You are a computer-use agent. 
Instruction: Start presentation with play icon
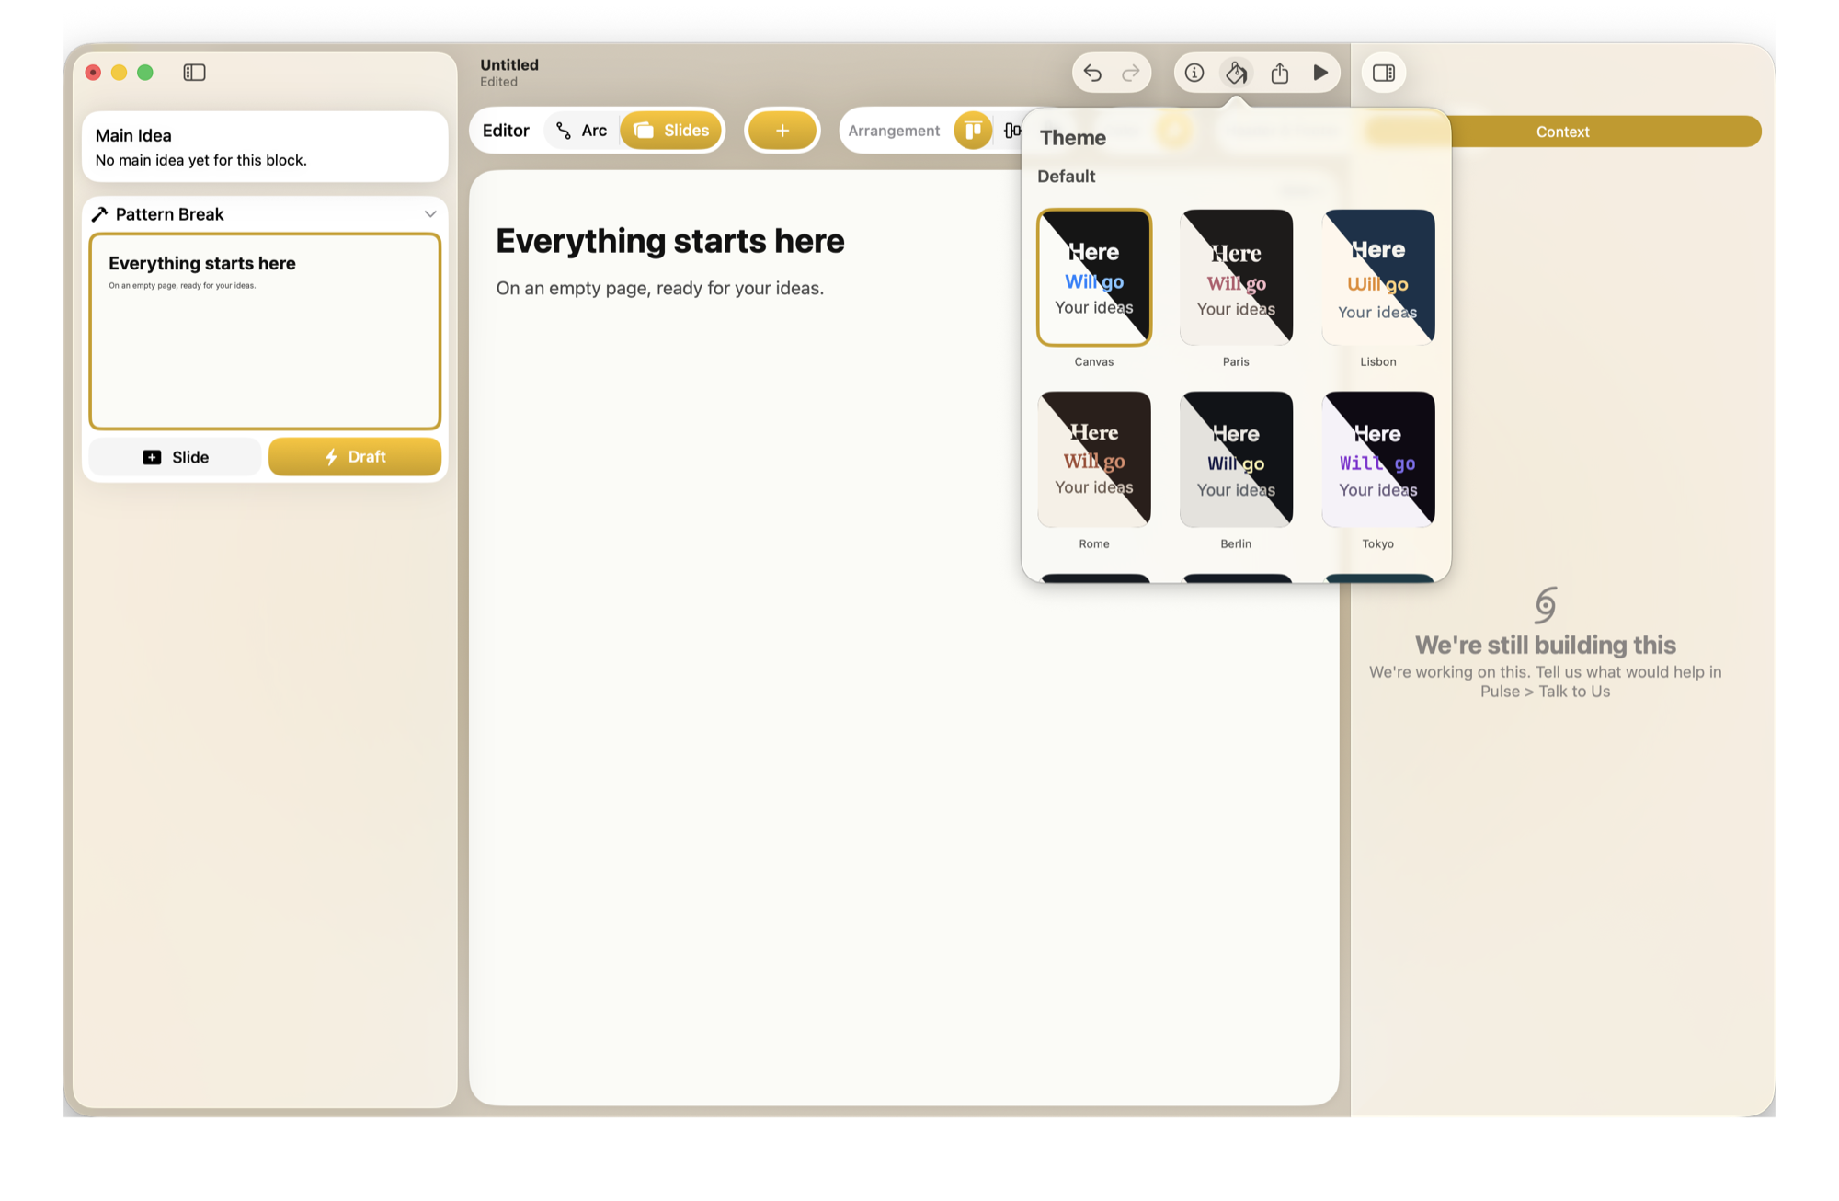tap(1320, 73)
